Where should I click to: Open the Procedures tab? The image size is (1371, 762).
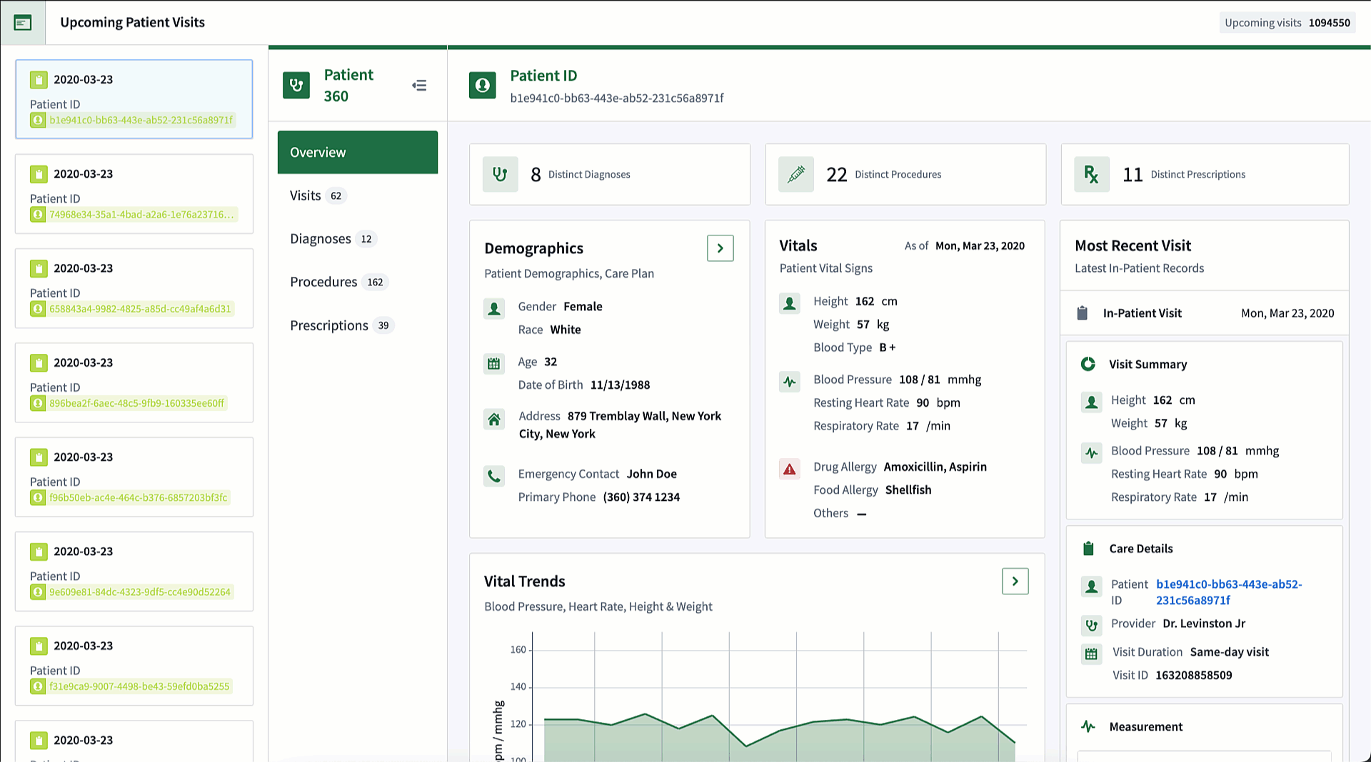(358, 282)
